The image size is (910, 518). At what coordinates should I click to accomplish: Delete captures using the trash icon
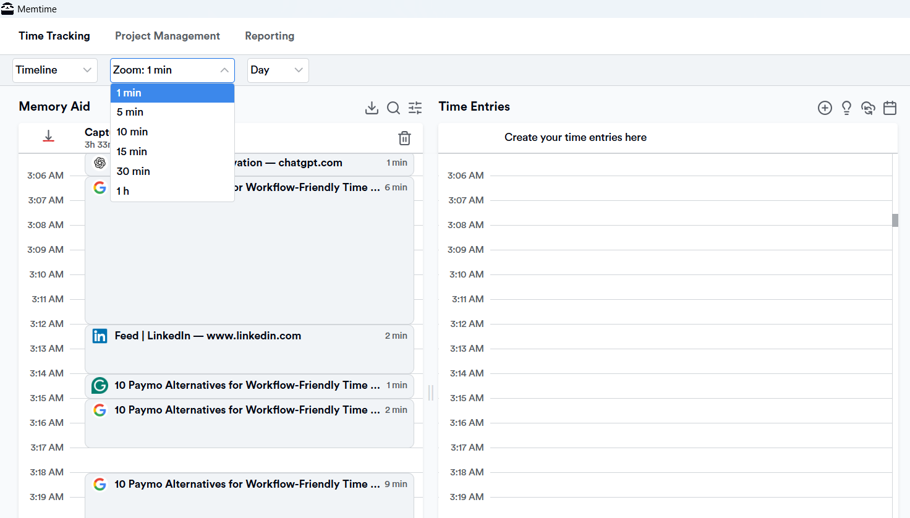pyautogui.click(x=405, y=138)
